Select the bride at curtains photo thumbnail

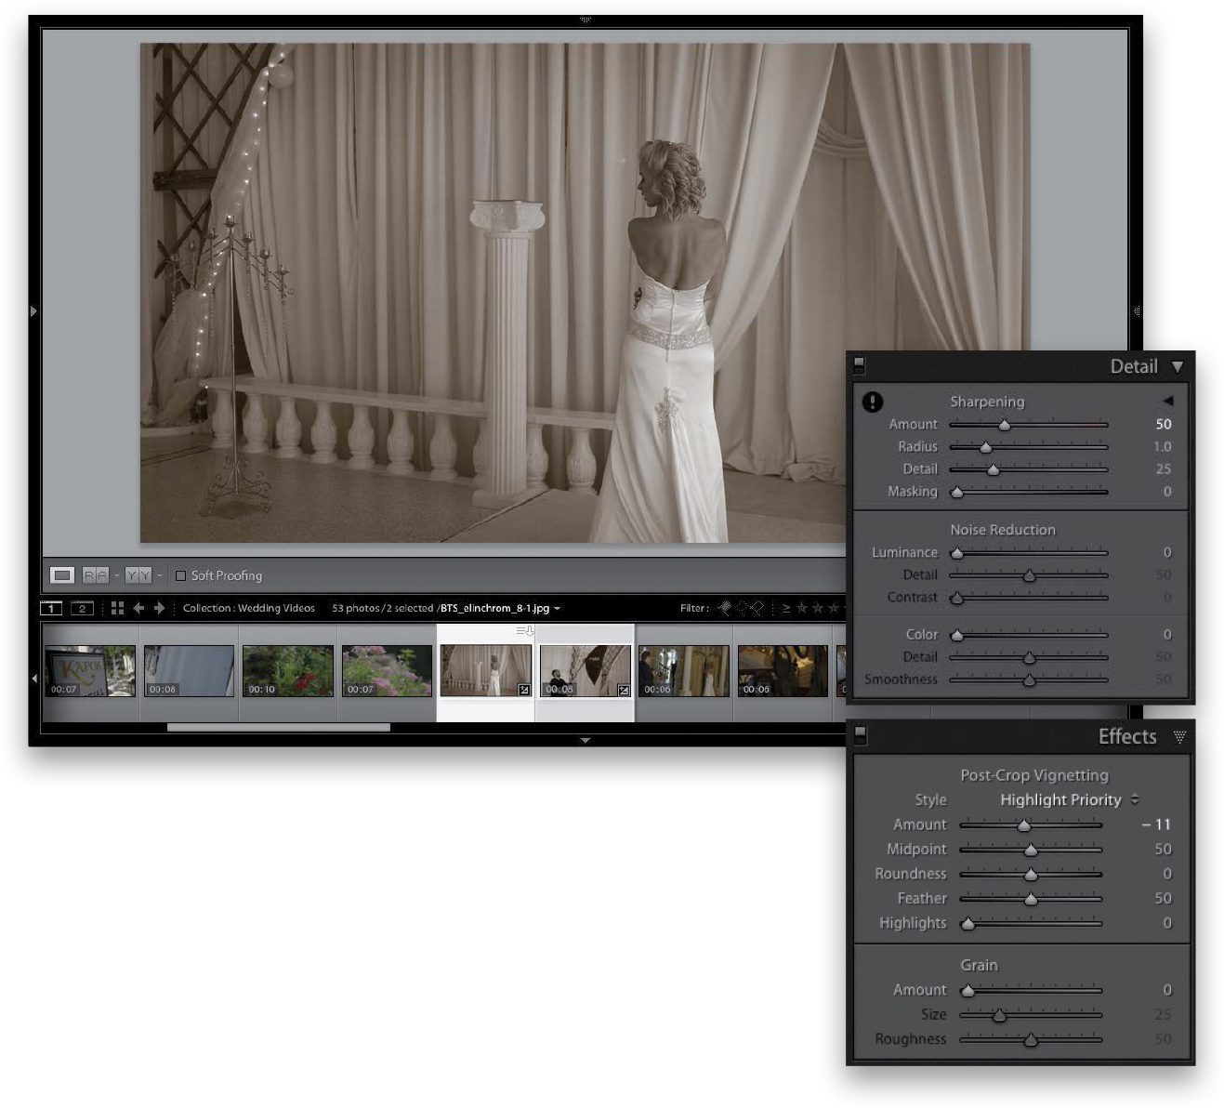485,671
